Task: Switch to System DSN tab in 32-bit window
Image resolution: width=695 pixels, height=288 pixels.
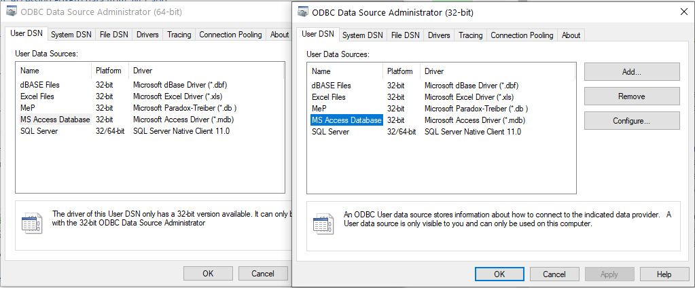Action: [362, 35]
